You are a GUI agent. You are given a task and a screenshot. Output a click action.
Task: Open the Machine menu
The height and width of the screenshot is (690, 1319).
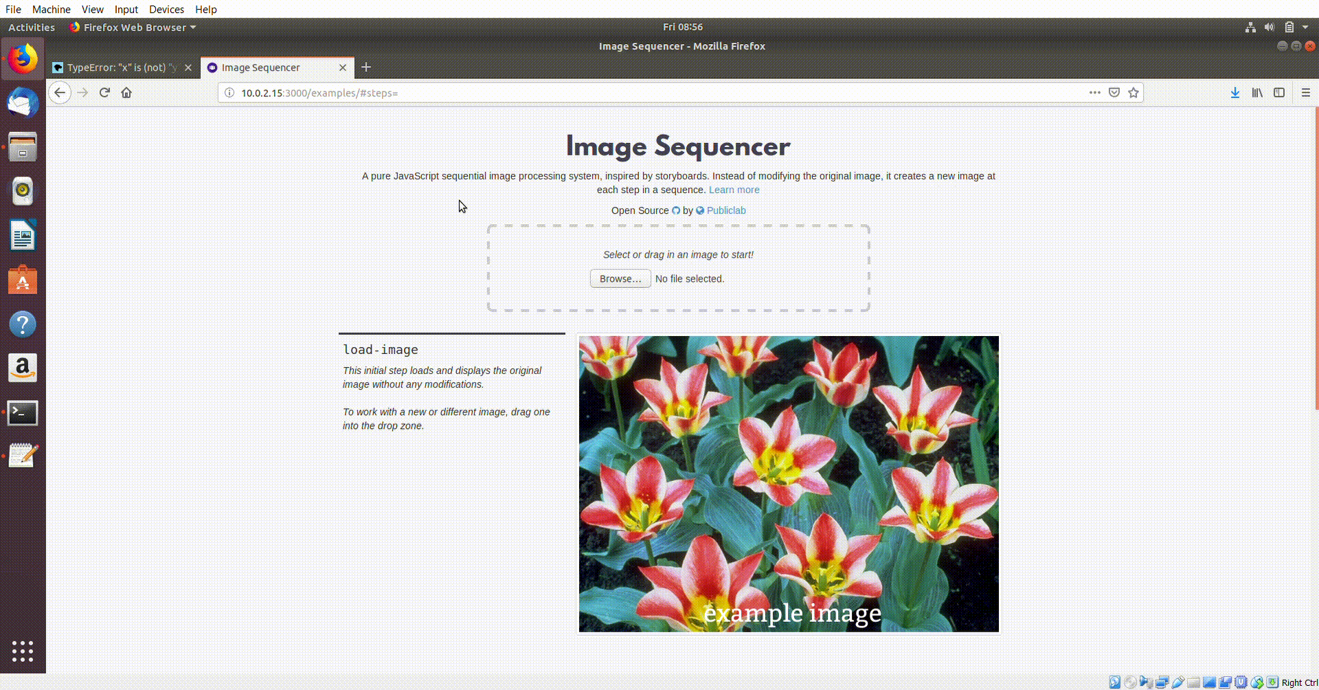point(52,10)
